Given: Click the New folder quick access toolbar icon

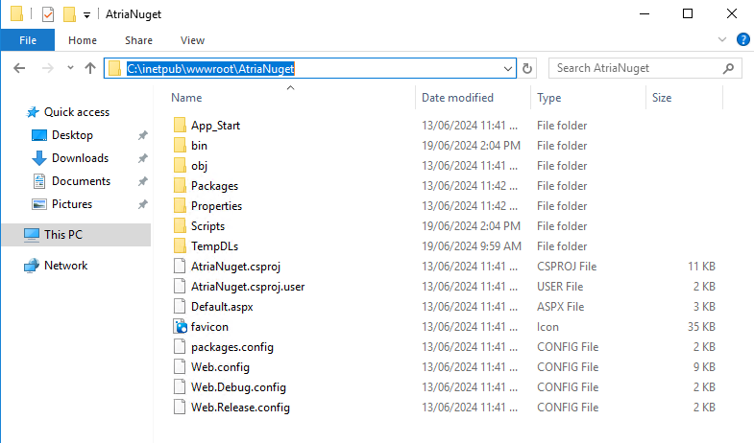Looking at the screenshot, I should click(x=70, y=14).
